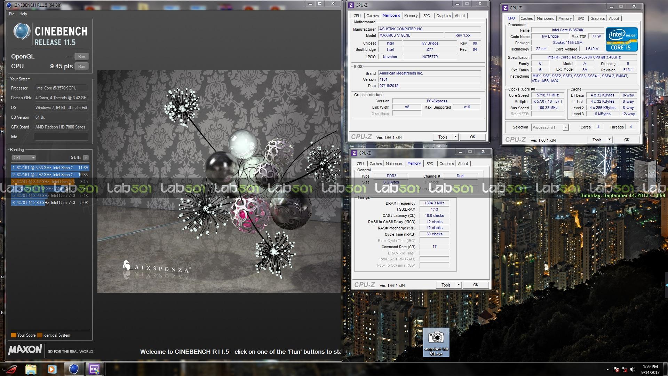Click Tools button in CPU-tab CPU-Z window
Viewport: 668px width, 376px height.
click(x=597, y=140)
